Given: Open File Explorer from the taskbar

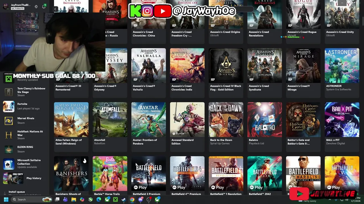Looking at the screenshot, I should (74, 199).
